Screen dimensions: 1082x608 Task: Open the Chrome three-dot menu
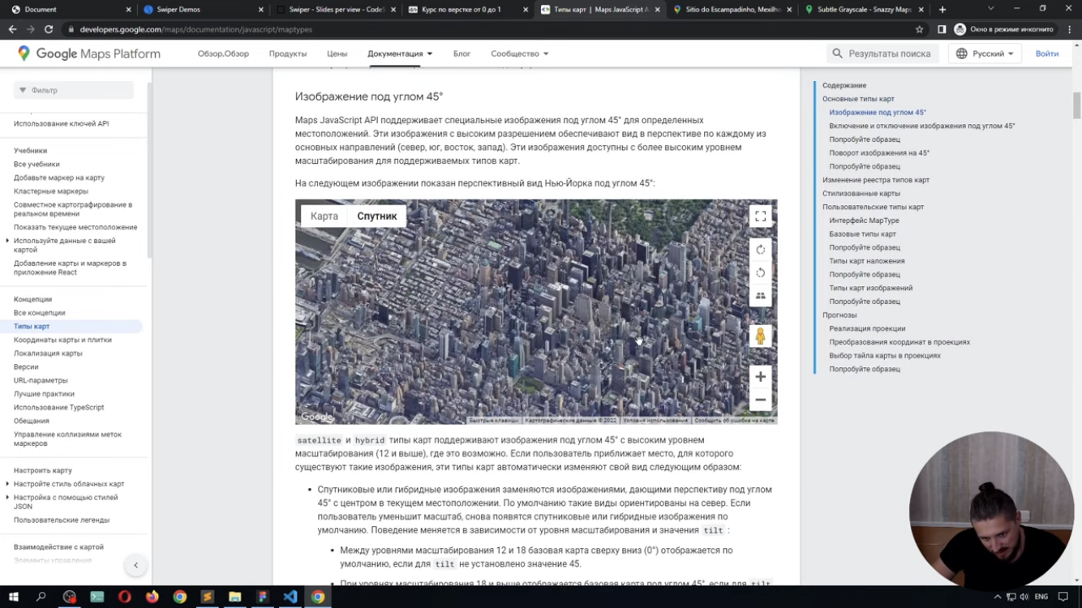click(1070, 29)
